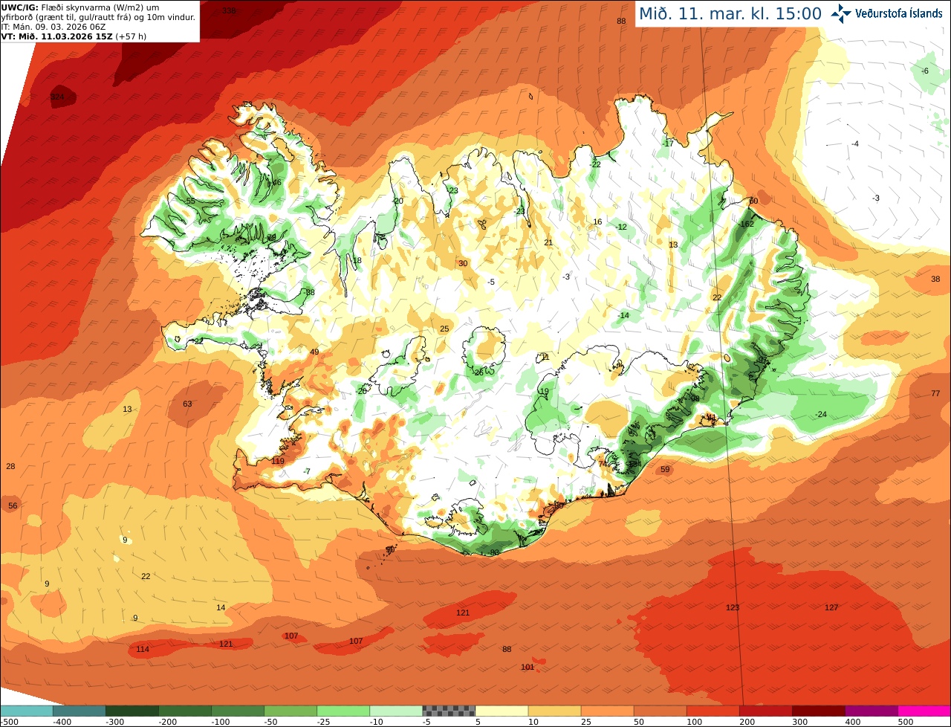Click the legend swatch between -100 and -50
The width and height of the screenshot is (951, 727).
pos(237,711)
